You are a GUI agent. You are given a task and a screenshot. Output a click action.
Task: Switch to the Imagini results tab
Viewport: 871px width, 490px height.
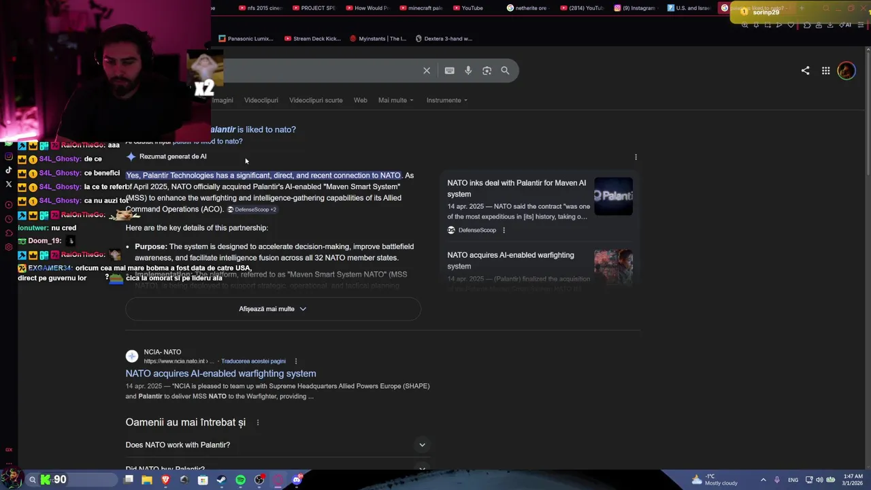(223, 100)
